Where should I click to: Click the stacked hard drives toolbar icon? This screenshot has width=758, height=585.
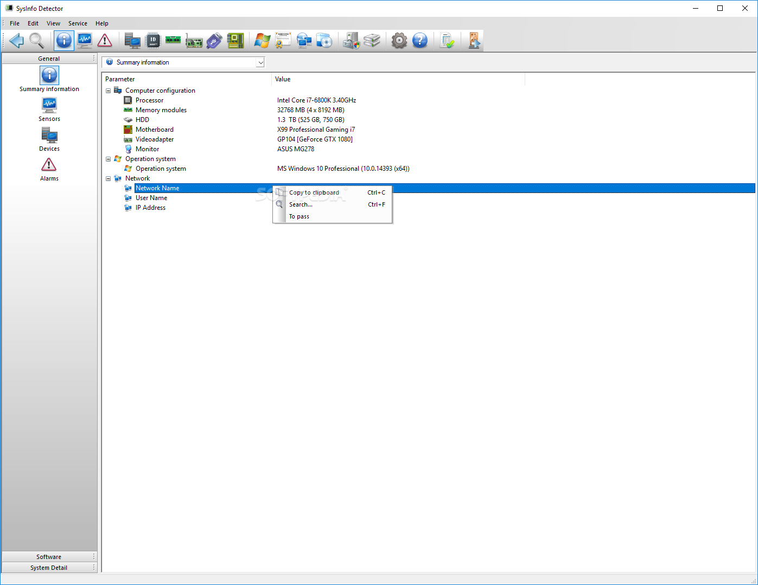(x=372, y=41)
